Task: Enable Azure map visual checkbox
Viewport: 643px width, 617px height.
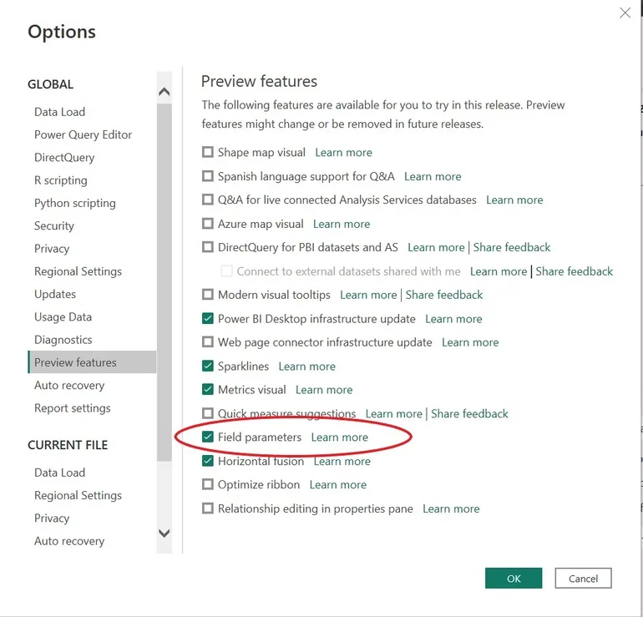Action: pos(208,224)
